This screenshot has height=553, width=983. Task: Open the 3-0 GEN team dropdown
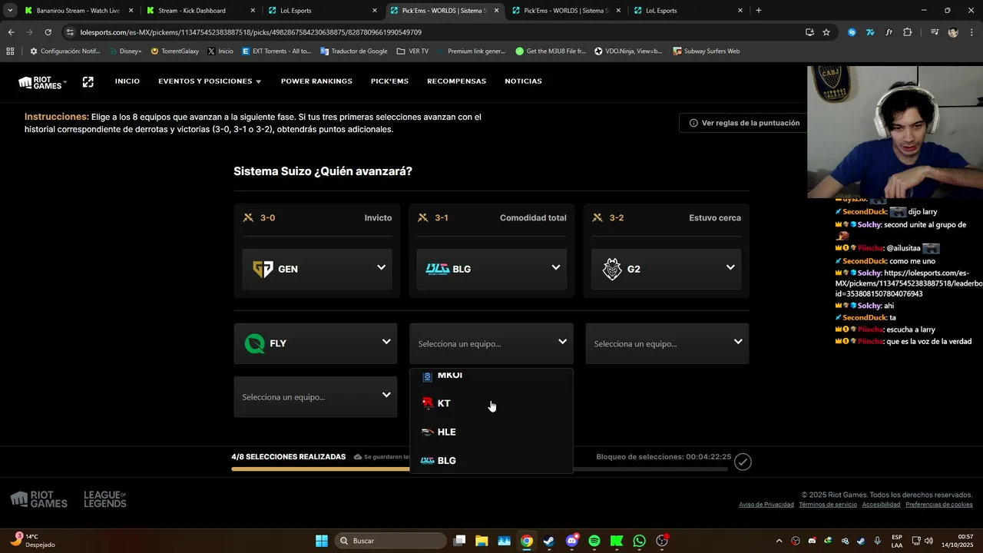pos(317,269)
